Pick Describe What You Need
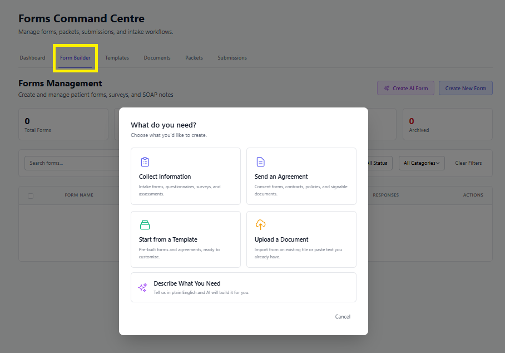Screen dimensions: 505x353 [x=244, y=287]
